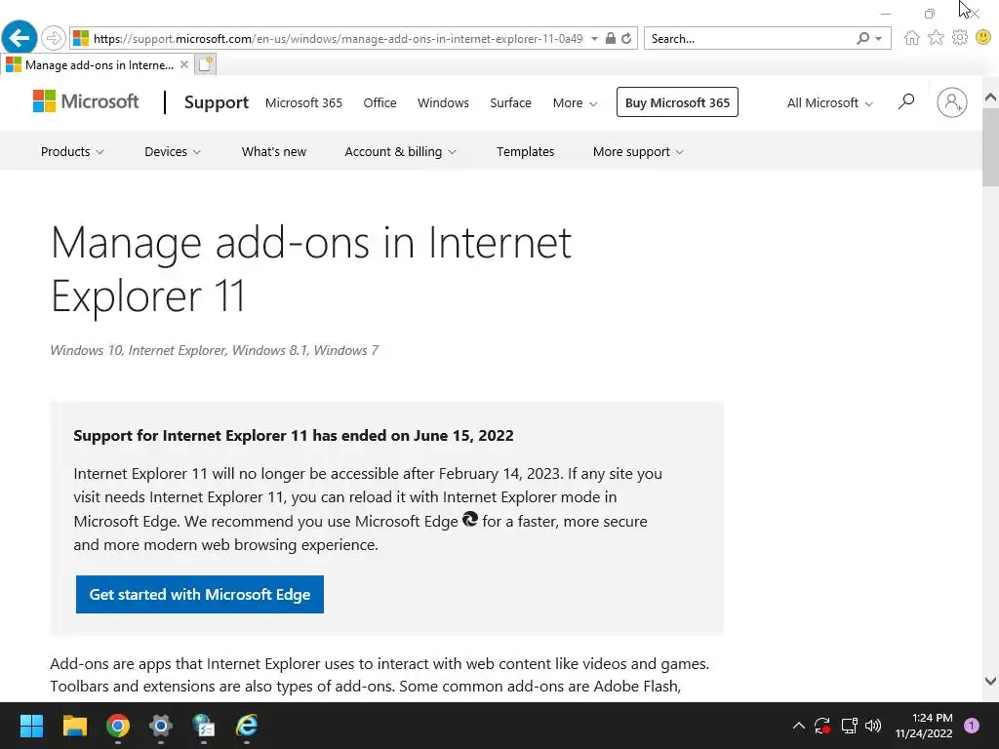Open the globe app icon beside Internet Explorer on taskbar
This screenshot has height=749, width=999.
point(203,726)
